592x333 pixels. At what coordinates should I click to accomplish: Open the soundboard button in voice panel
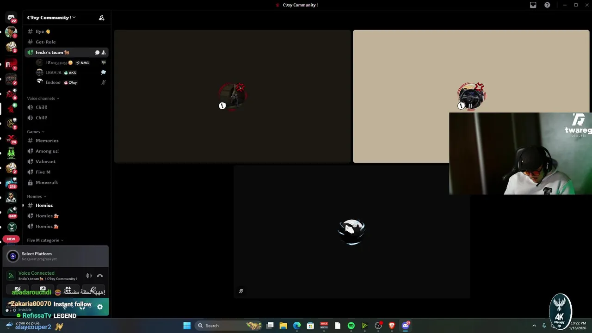pos(94,290)
